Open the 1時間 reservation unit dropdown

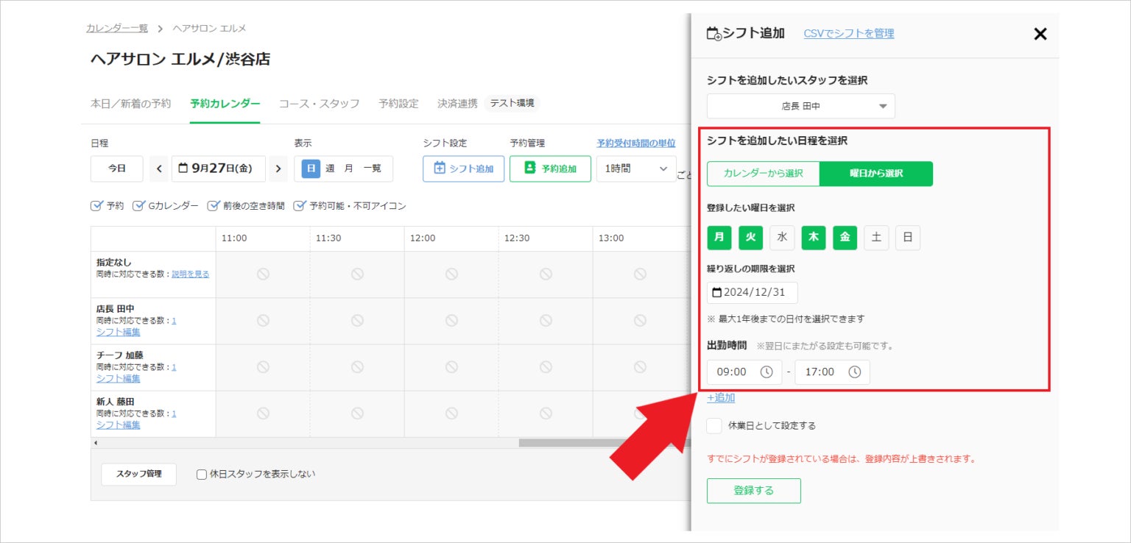tap(635, 168)
